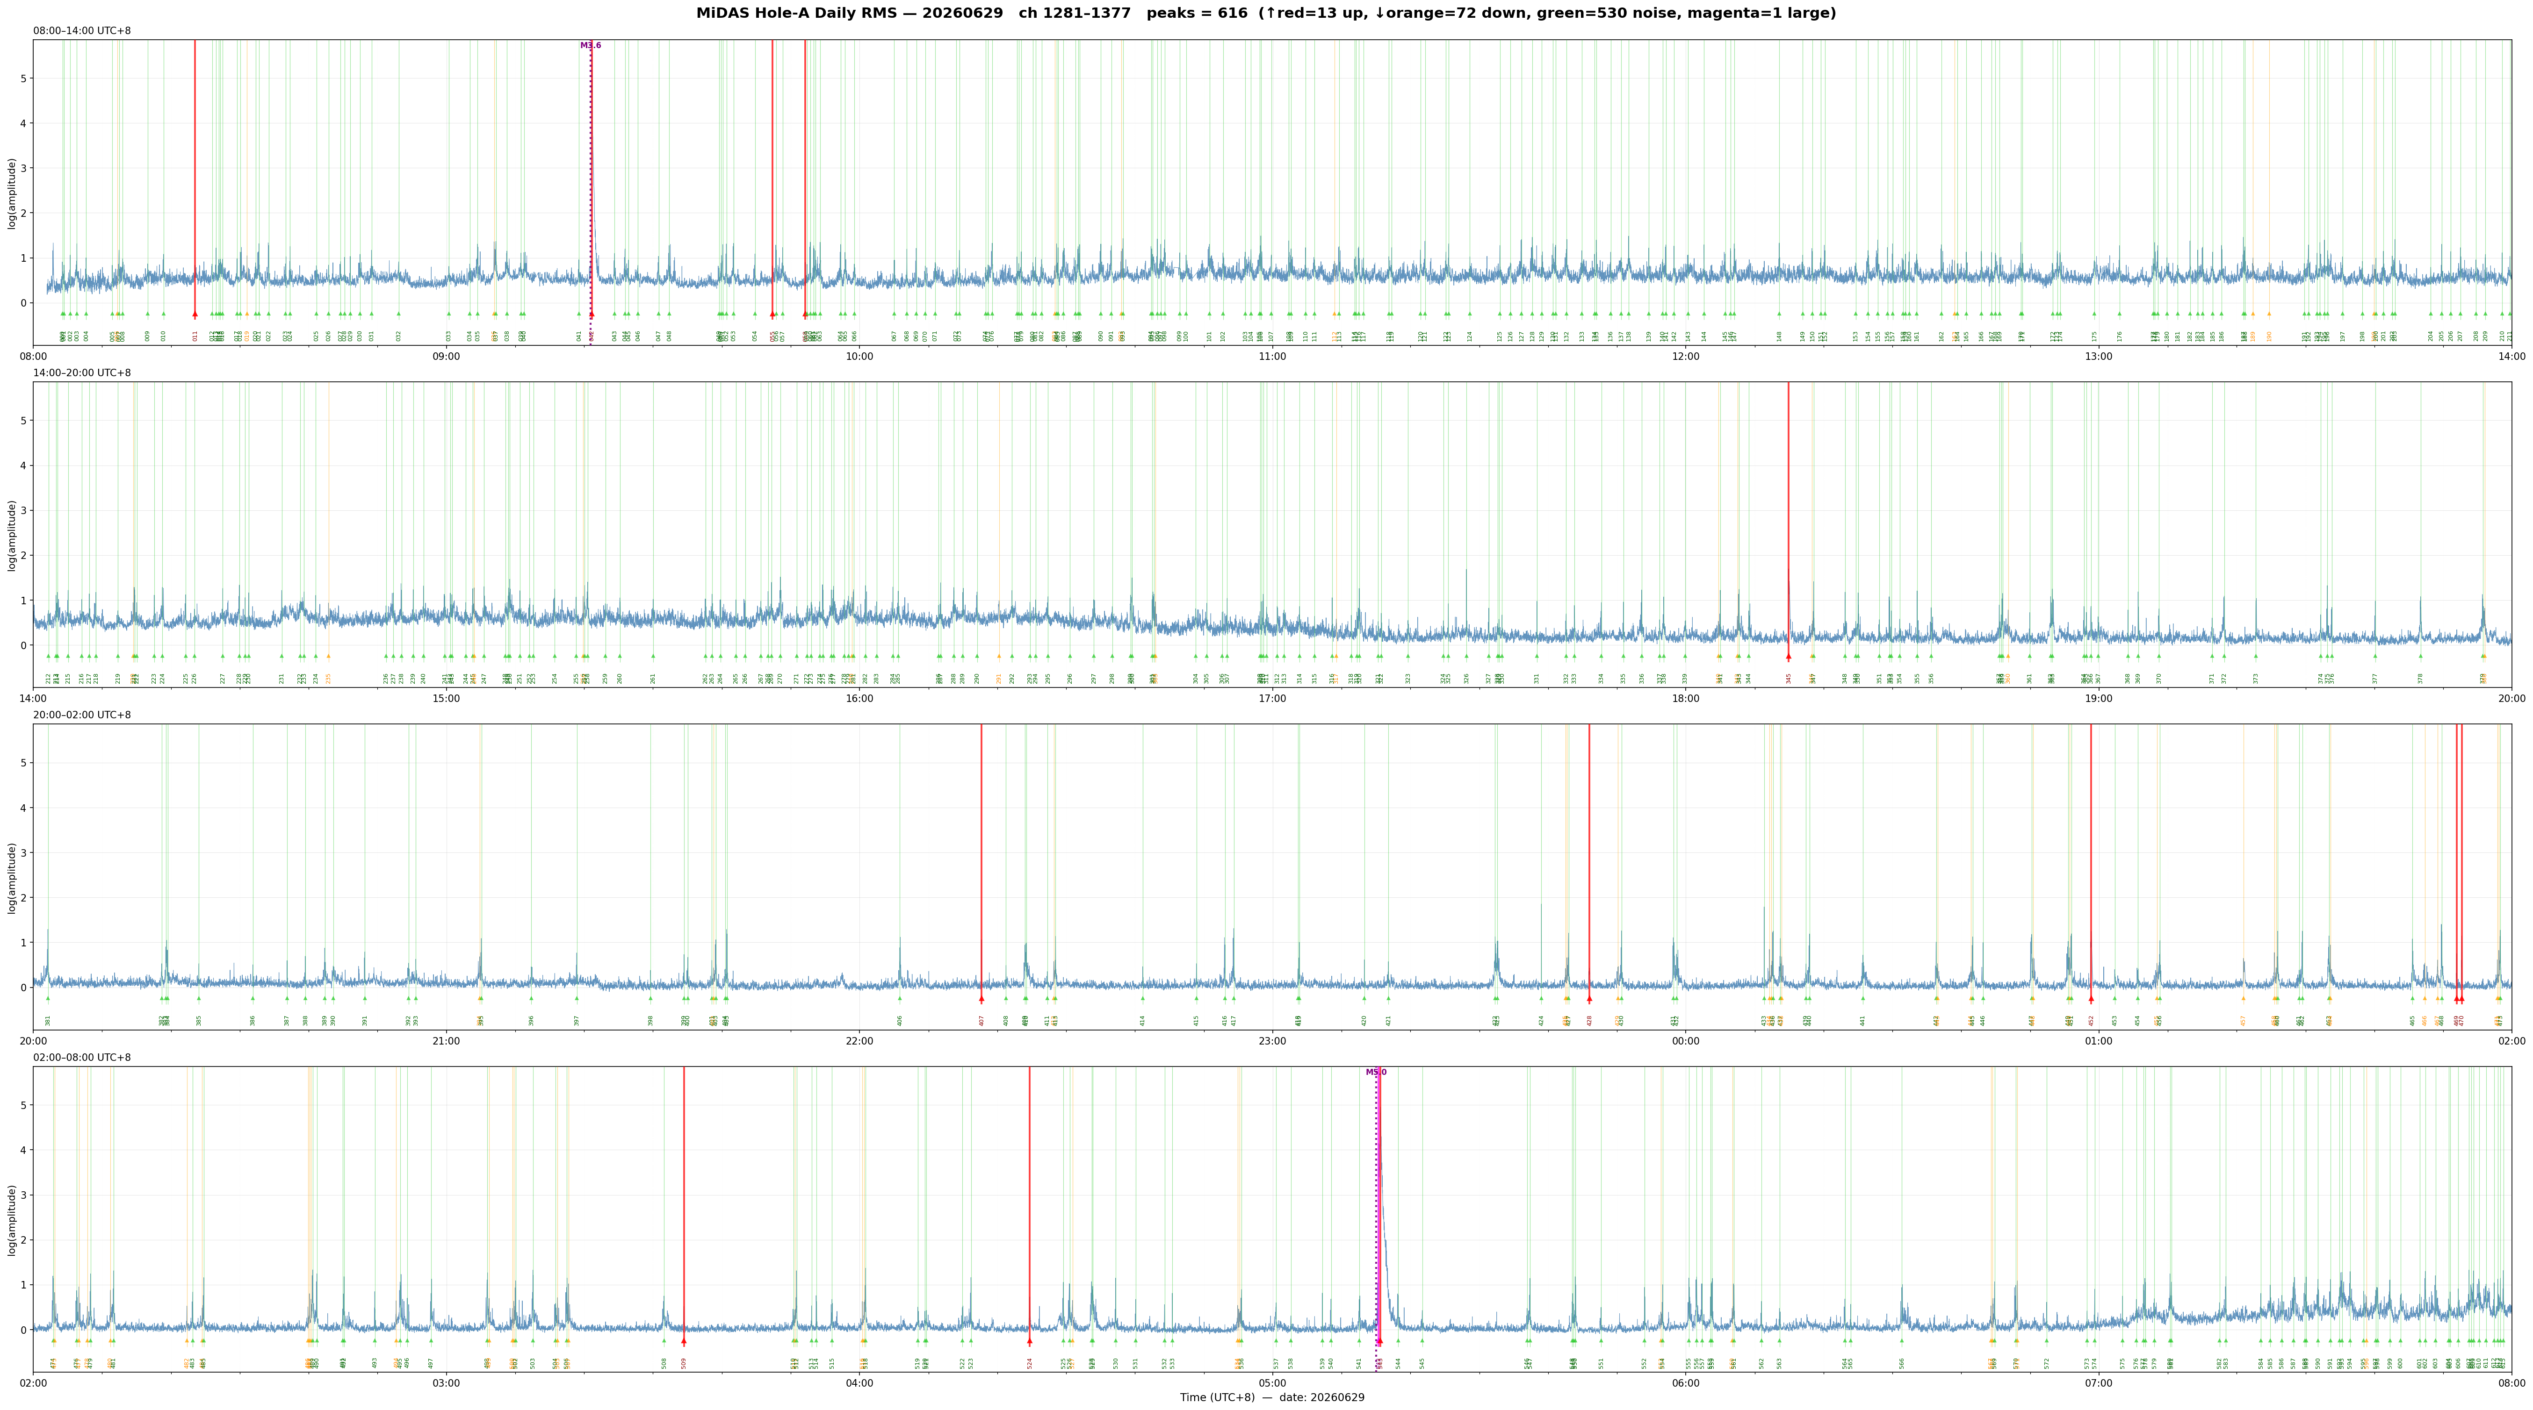
Task: Select the "08:00–14:00 UTC+8" panel title
Action: 82,31
